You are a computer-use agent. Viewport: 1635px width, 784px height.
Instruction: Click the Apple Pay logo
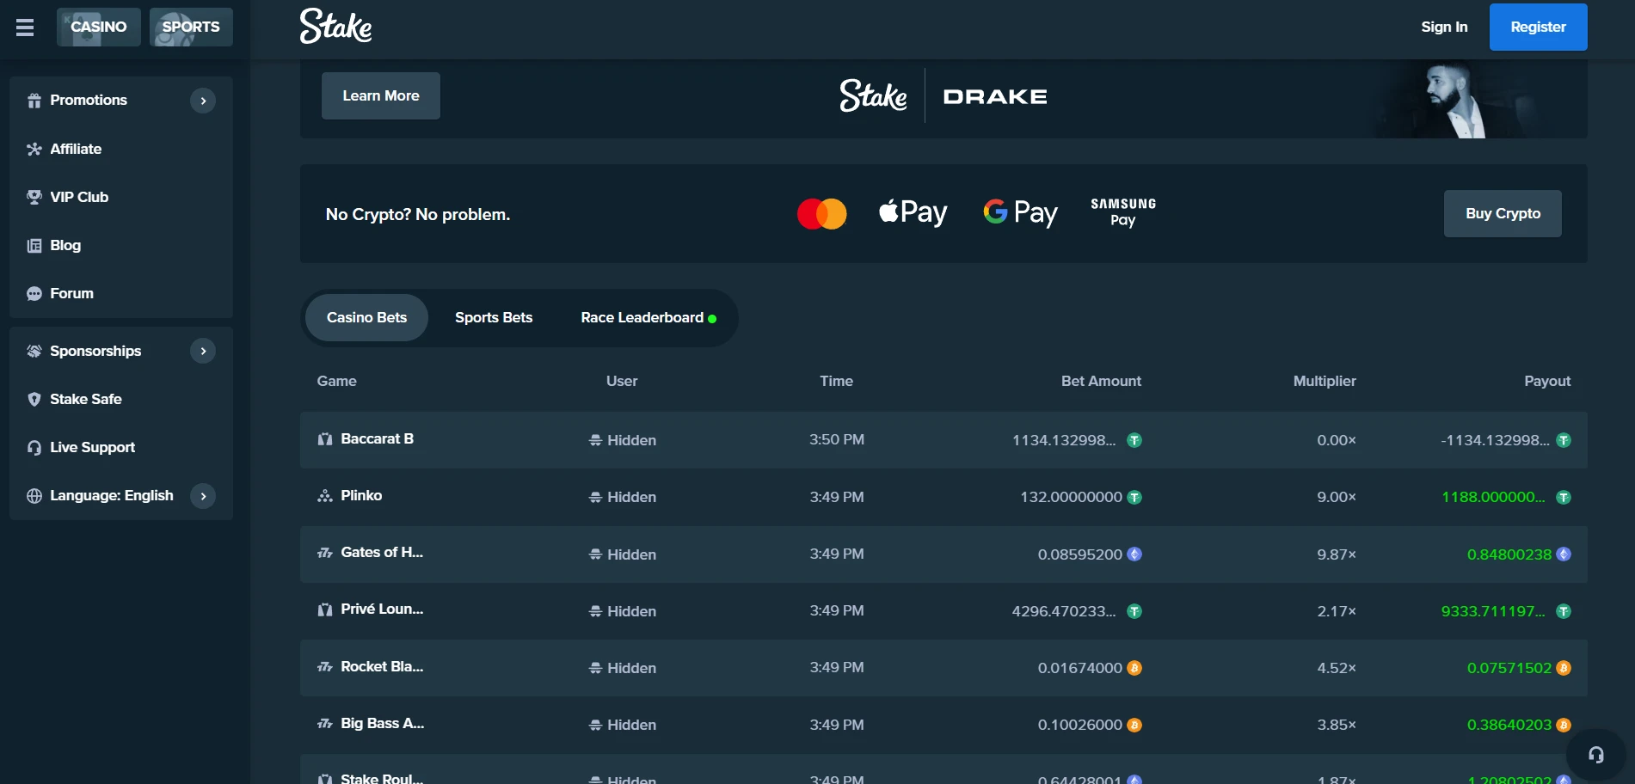pyautogui.click(x=913, y=212)
